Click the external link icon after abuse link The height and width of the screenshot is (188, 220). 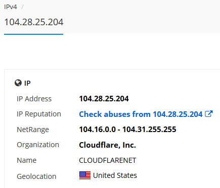pos(209,114)
